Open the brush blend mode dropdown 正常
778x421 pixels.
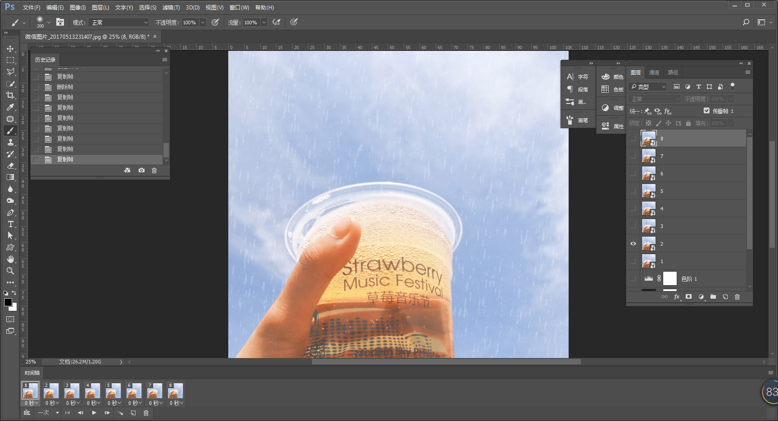click(x=118, y=22)
